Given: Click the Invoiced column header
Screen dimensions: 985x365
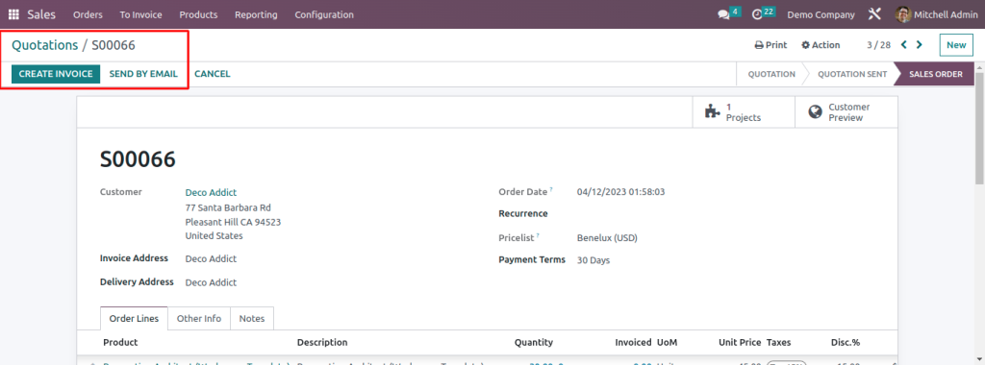Looking at the screenshot, I should pyautogui.click(x=633, y=342).
